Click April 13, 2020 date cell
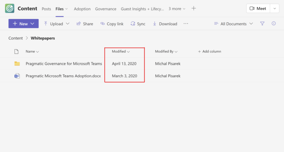The width and height of the screenshot is (284, 152). (x=124, y=64)
